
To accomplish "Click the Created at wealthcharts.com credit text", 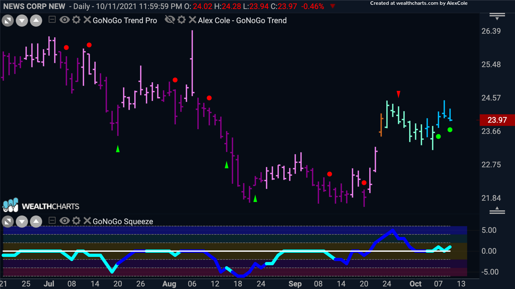I will click(419, 3).
